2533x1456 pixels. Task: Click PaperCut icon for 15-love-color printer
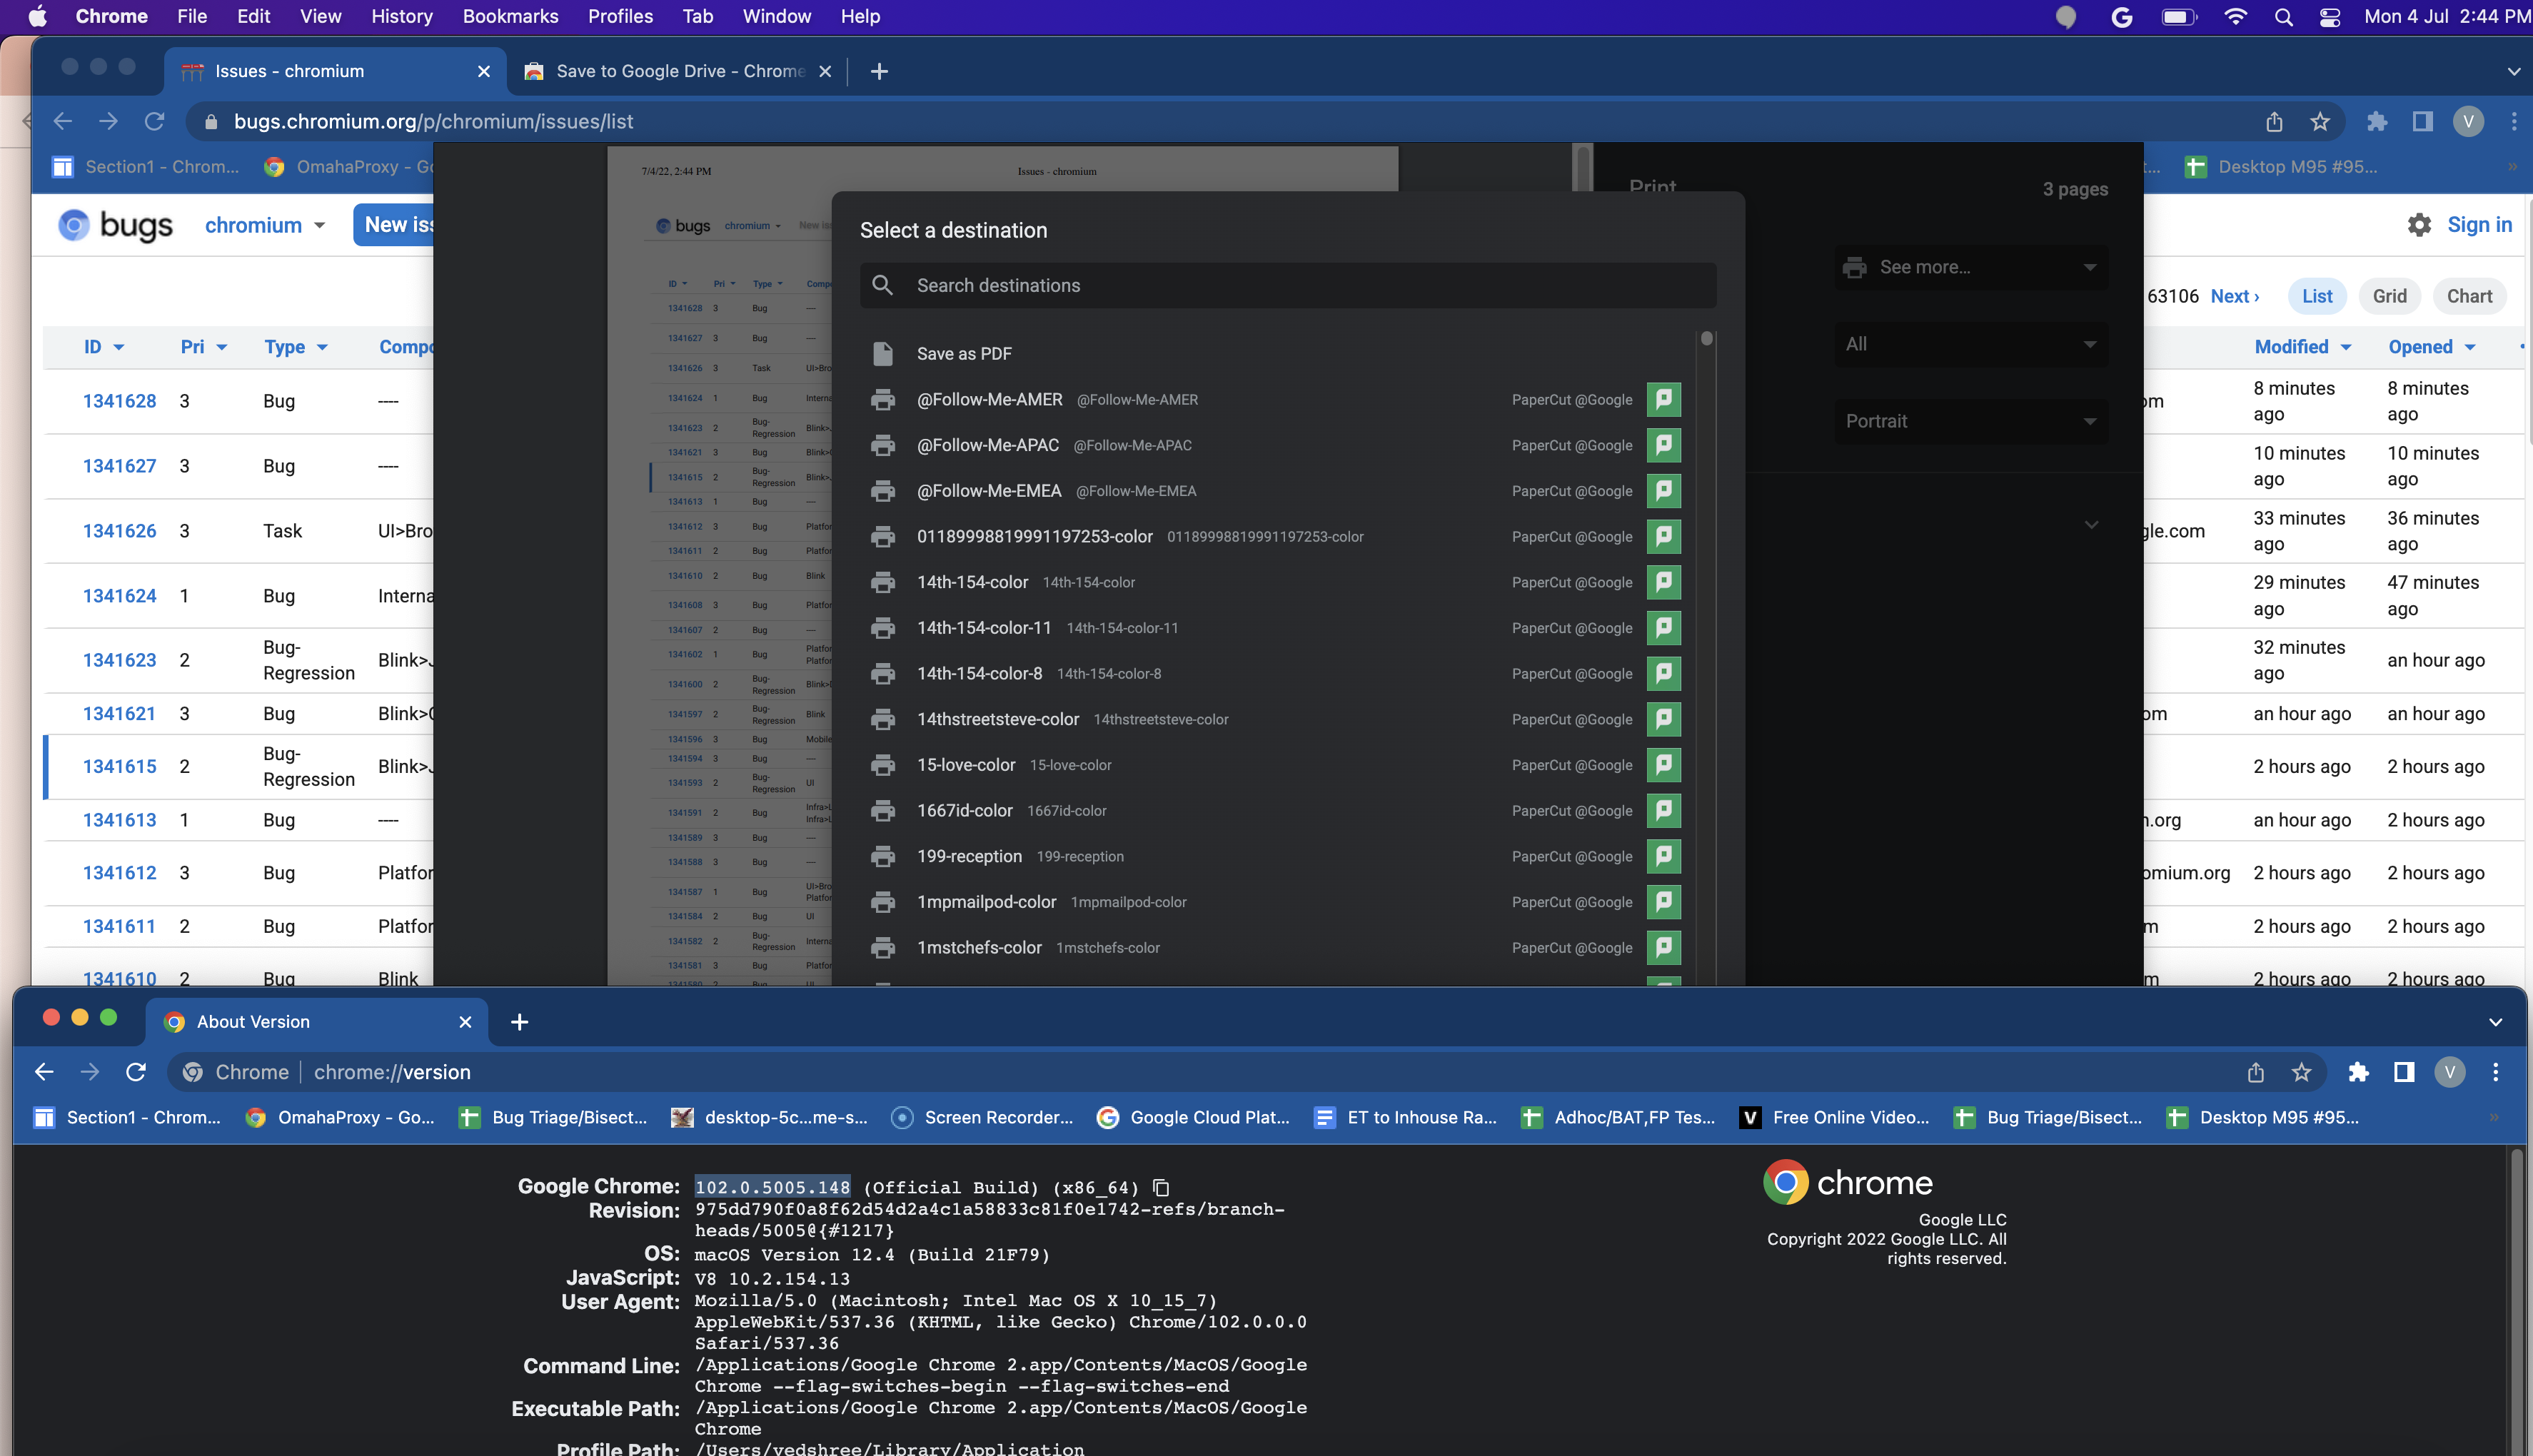point(1664,765)
